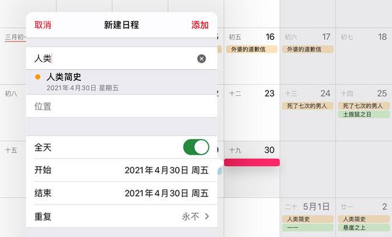Tap 添加 to add the event

[x=200, y=25]
